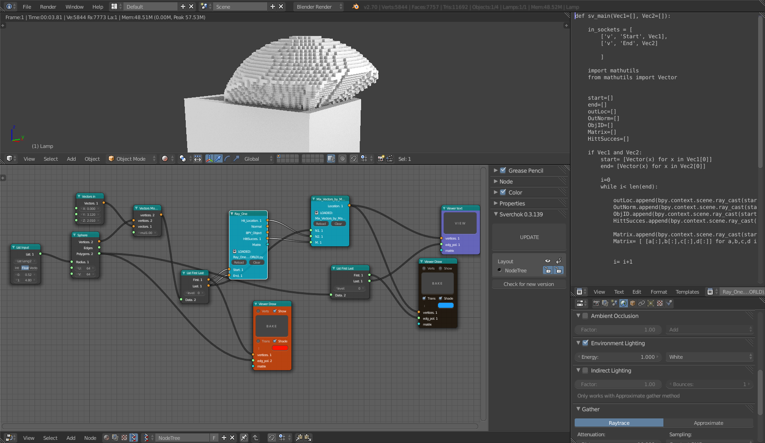This screenshot has height=443, width=765.
Task: Open the Templates menu in text editor
Action: (687, 292)
